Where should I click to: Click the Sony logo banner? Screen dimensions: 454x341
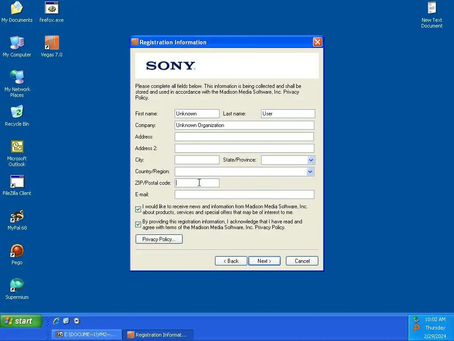(227, 66)
